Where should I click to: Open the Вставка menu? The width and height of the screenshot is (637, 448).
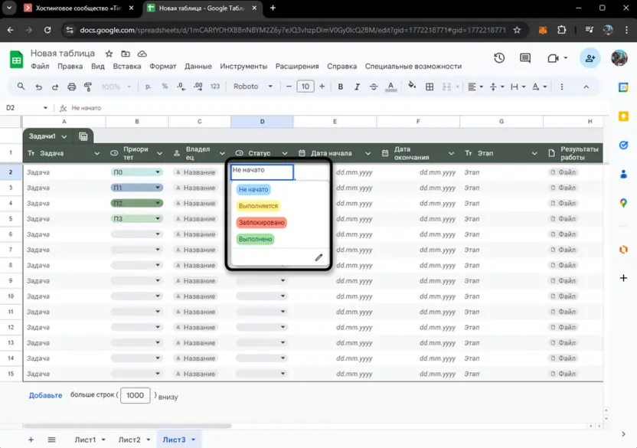tap(127, 67)
